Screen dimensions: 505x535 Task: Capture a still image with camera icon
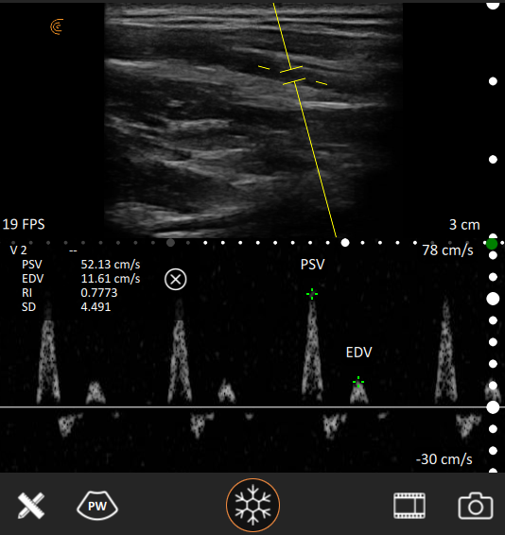476,506
